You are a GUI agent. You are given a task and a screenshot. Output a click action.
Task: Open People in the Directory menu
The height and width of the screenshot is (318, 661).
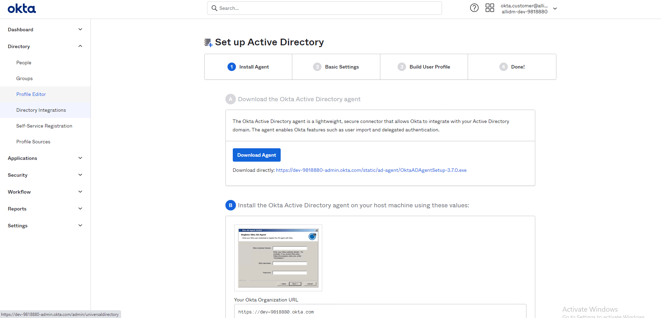(x=24, y=63)
